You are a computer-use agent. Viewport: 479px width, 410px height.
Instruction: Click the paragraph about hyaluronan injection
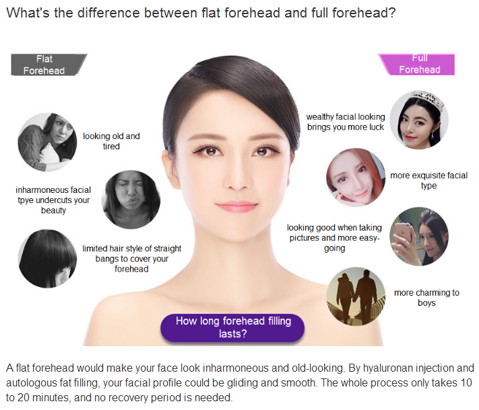[x=240, y=382]
